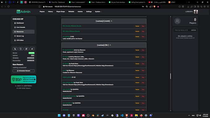Click the server power stop icon
Viewport: 210px width, 118px height.
point(15,49)
